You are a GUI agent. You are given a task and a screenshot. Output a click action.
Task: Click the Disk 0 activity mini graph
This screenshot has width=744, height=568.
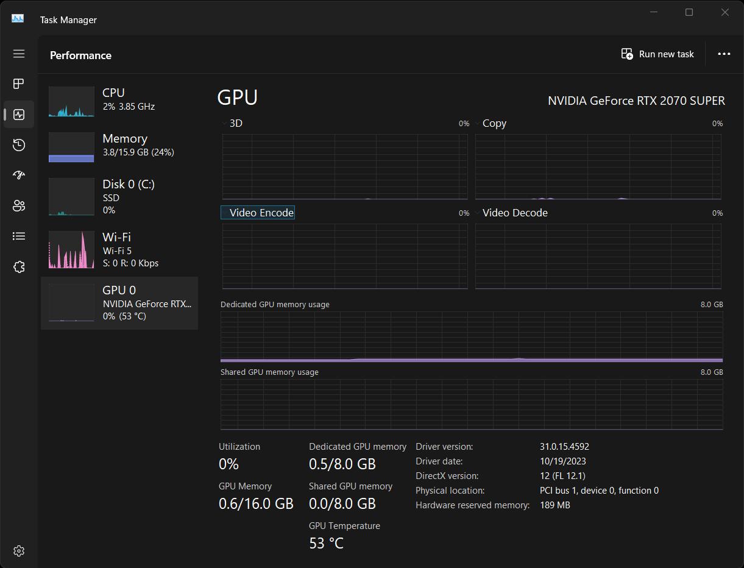[x=71, y=196]
